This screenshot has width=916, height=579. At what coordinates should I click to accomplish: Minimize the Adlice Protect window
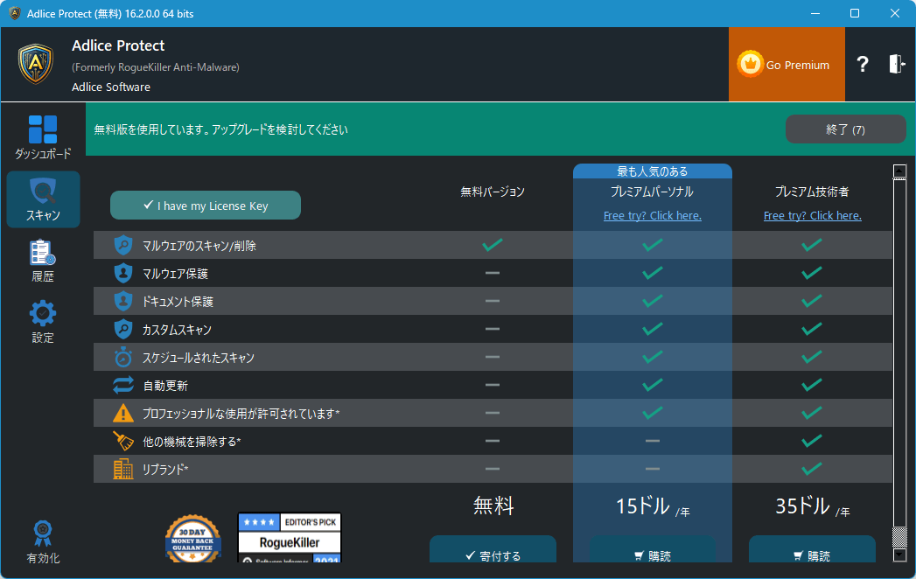tap(815, 13)
